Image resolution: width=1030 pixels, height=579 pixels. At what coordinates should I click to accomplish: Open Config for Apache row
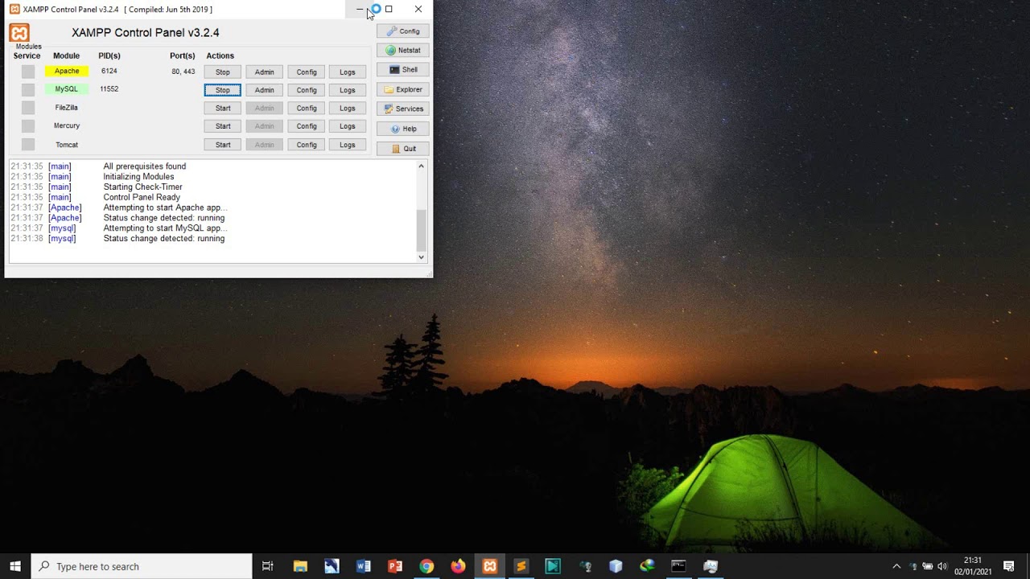pyautogui.click(x=307, y=72)
